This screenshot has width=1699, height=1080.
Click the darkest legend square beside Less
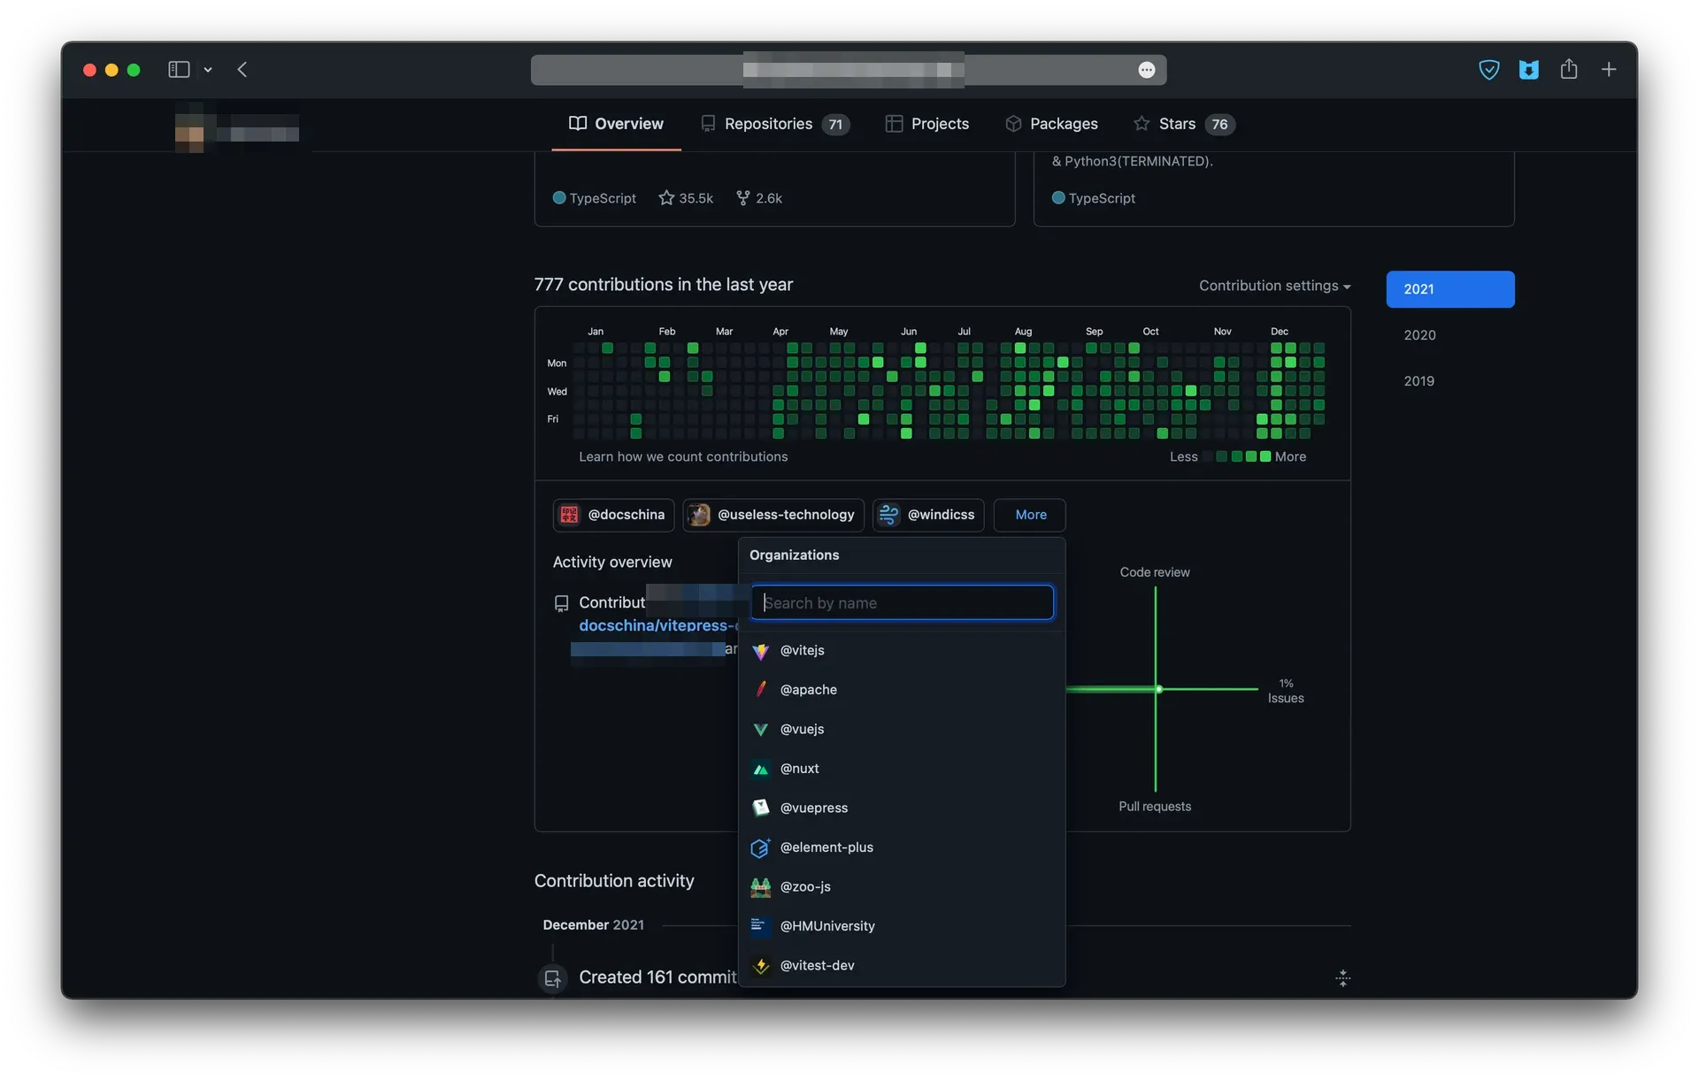pyautogui.click(x=1207, y=456)
